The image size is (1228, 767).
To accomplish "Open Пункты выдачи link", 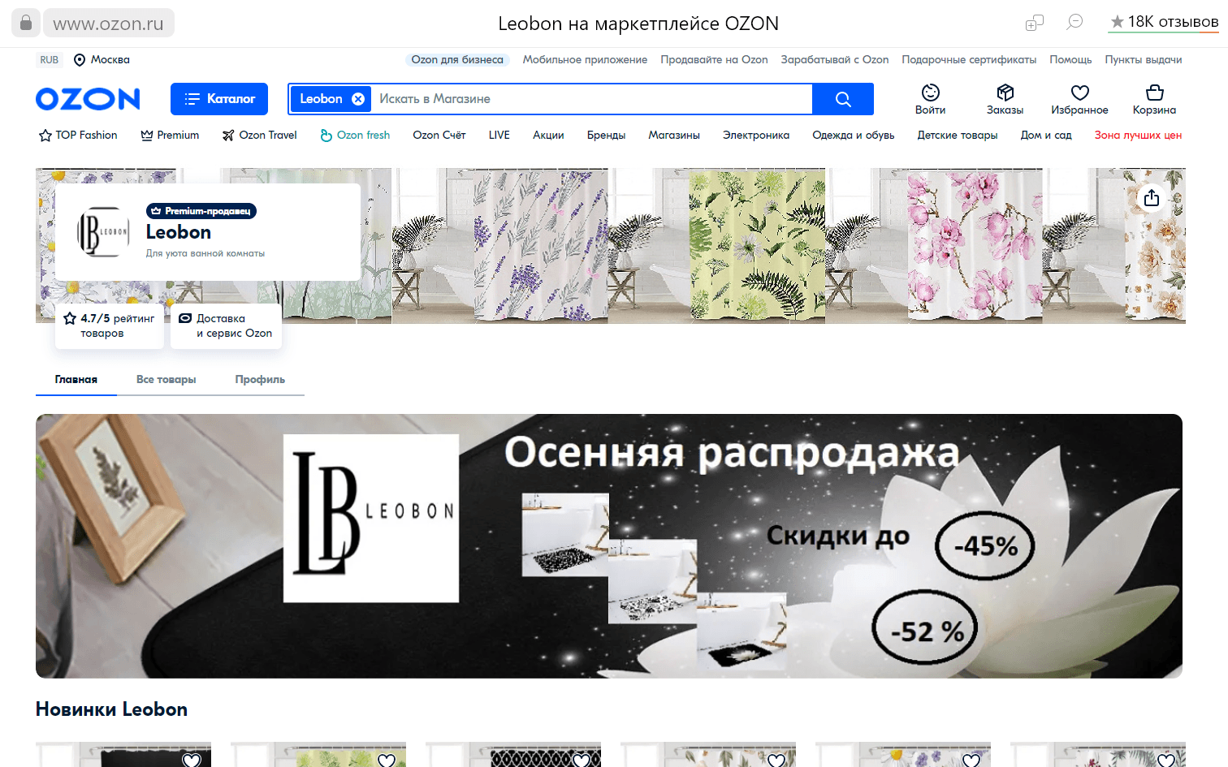I will pos(1144,60).
